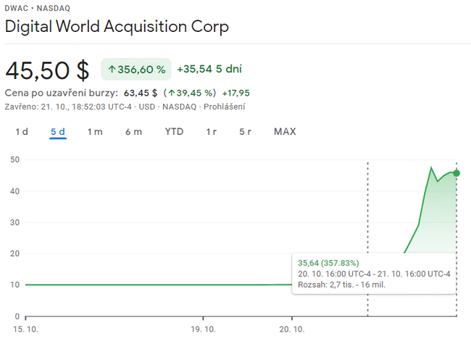Open the Prohlášení disclaimer link
This screenshot has height=341, width=471.
tap(223, 107)
